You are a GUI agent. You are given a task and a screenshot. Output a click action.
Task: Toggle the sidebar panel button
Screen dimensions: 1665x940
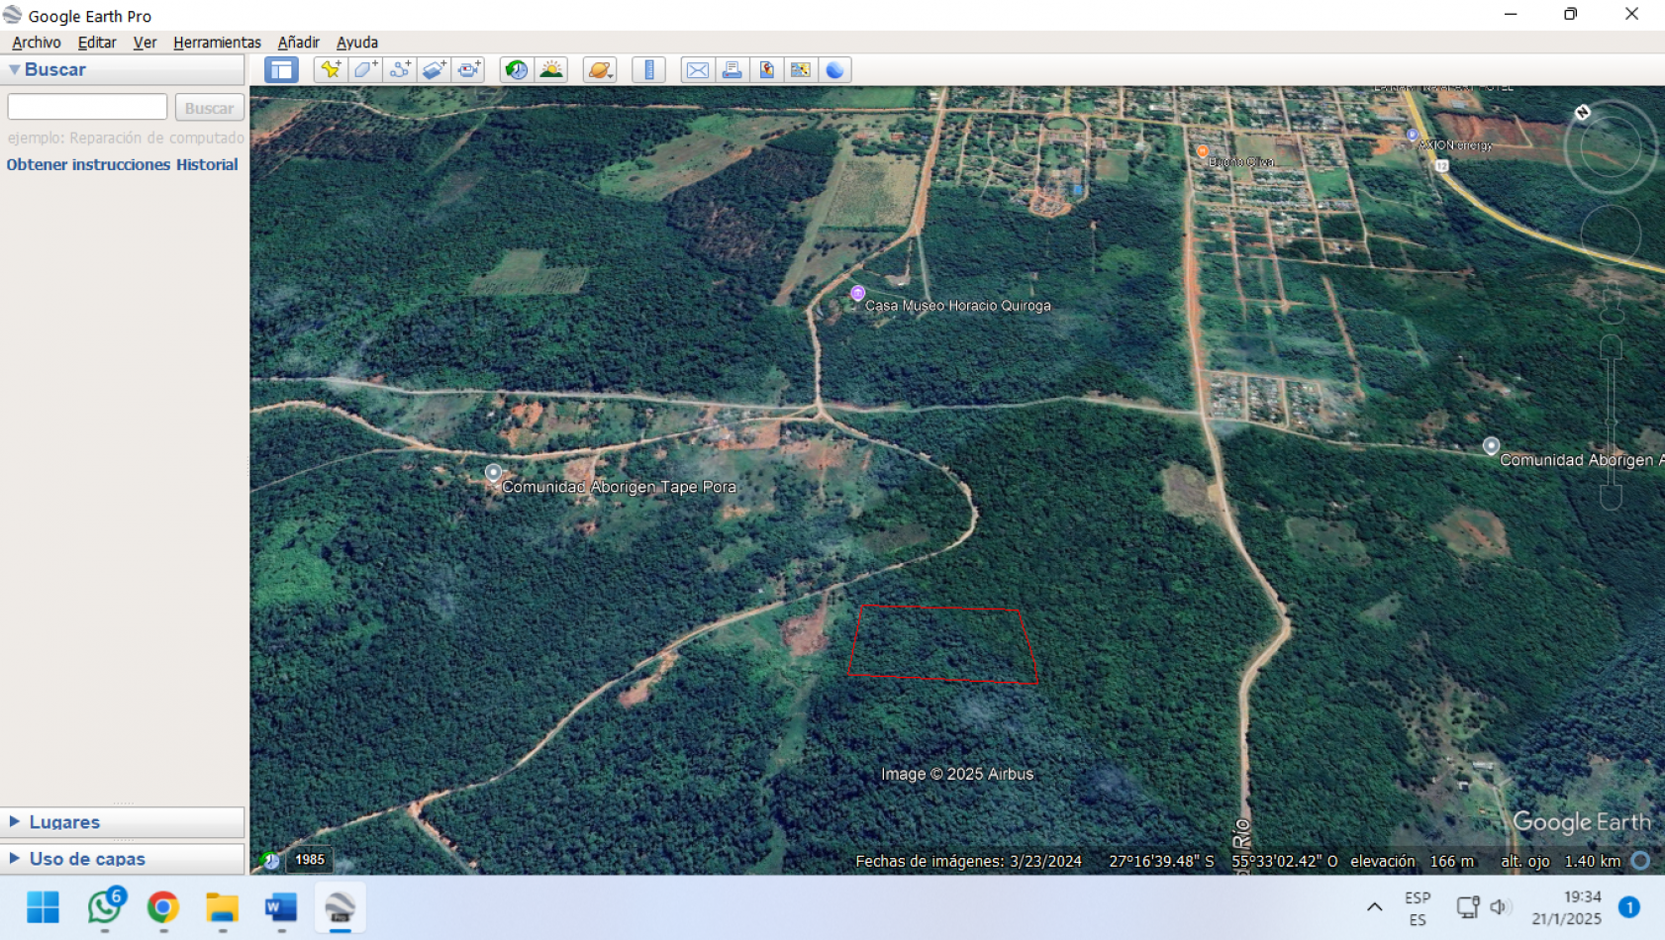(x=281, y=70)
